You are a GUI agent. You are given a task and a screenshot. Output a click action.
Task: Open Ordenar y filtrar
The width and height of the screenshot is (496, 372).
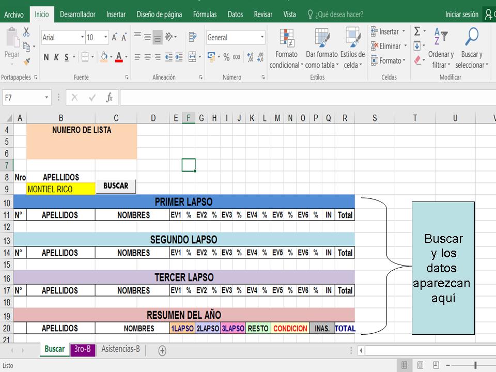pos(441,49)
